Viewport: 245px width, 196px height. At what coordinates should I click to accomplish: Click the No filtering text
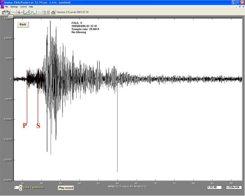click(79, 32)
